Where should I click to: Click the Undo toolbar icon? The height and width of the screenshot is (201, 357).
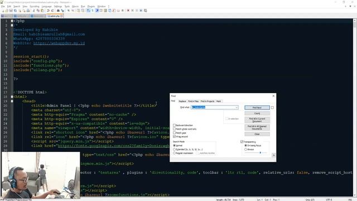tap(48, 11)
